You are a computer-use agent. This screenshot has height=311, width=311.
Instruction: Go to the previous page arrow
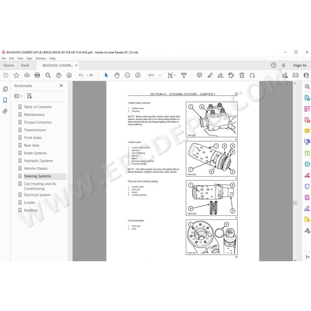(59, 76)
